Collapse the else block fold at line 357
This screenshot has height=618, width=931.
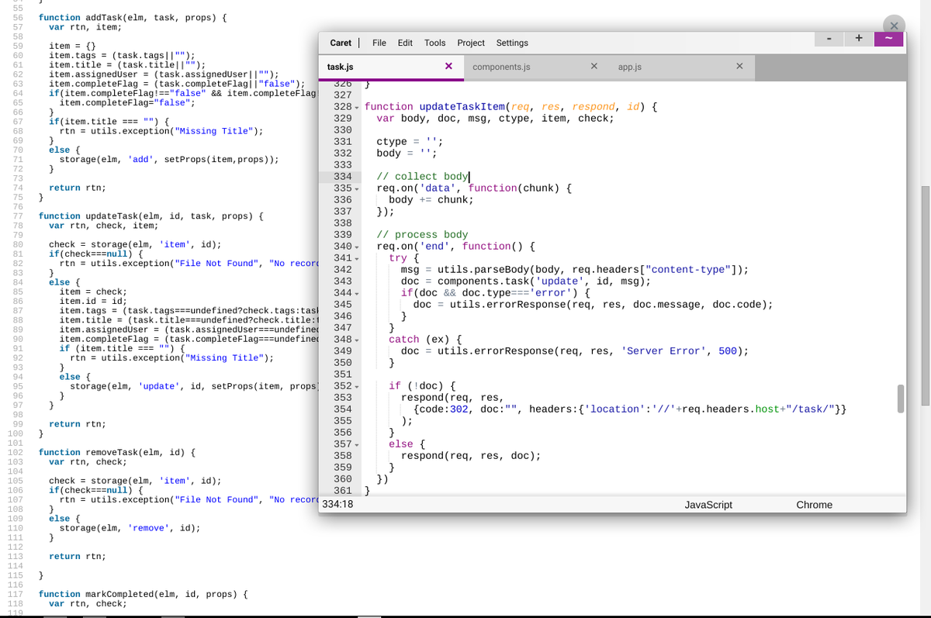tap(357, 444)
